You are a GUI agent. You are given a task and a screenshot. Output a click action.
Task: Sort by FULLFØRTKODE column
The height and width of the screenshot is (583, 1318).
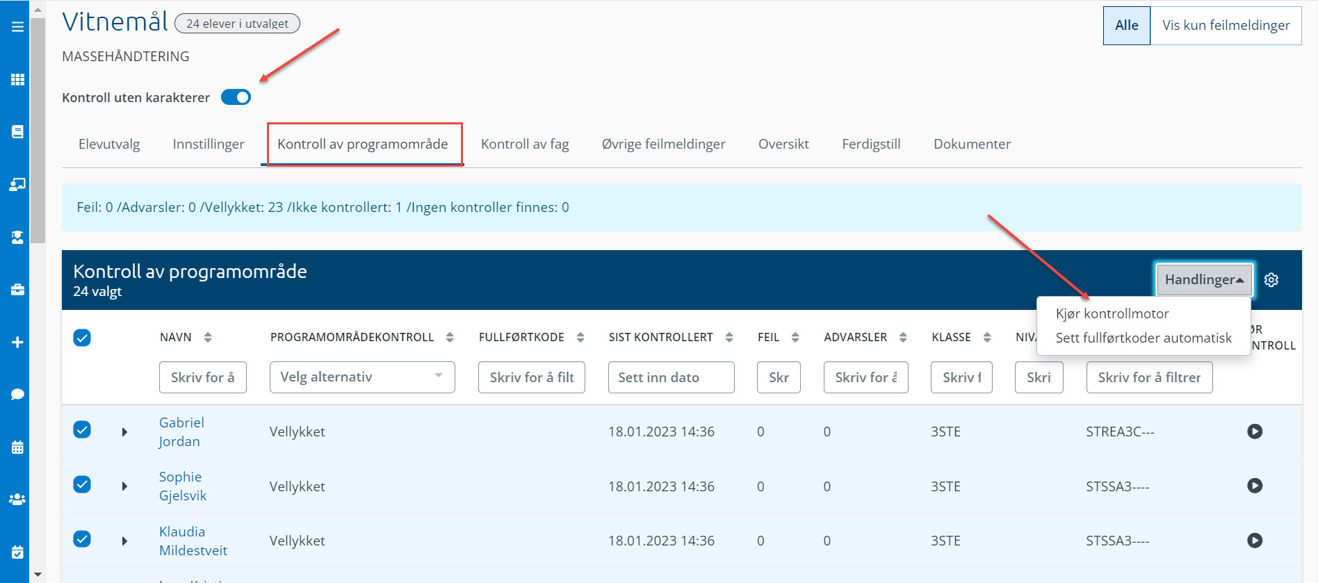[580, 337]
